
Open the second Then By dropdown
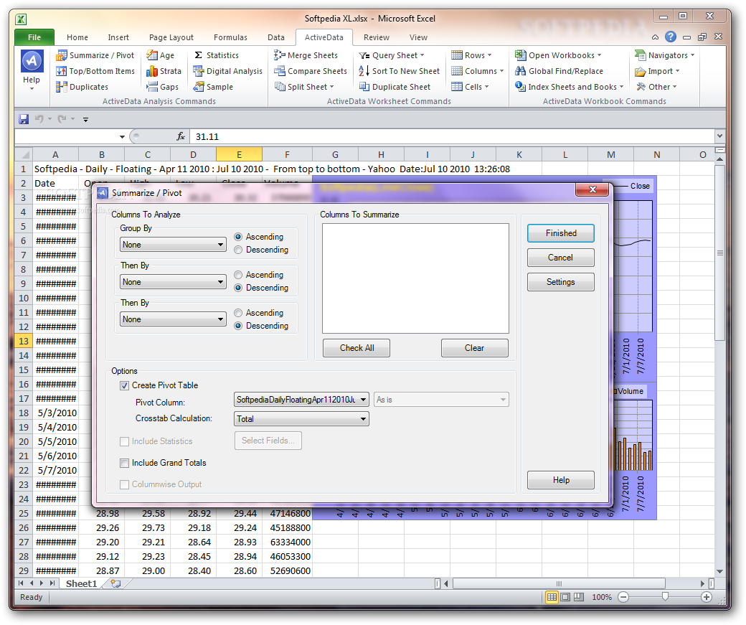(173, 319)
